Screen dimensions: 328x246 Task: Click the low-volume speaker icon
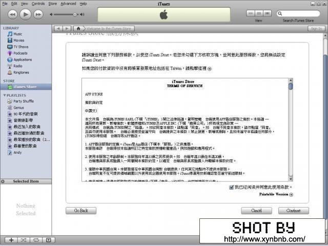51,14
